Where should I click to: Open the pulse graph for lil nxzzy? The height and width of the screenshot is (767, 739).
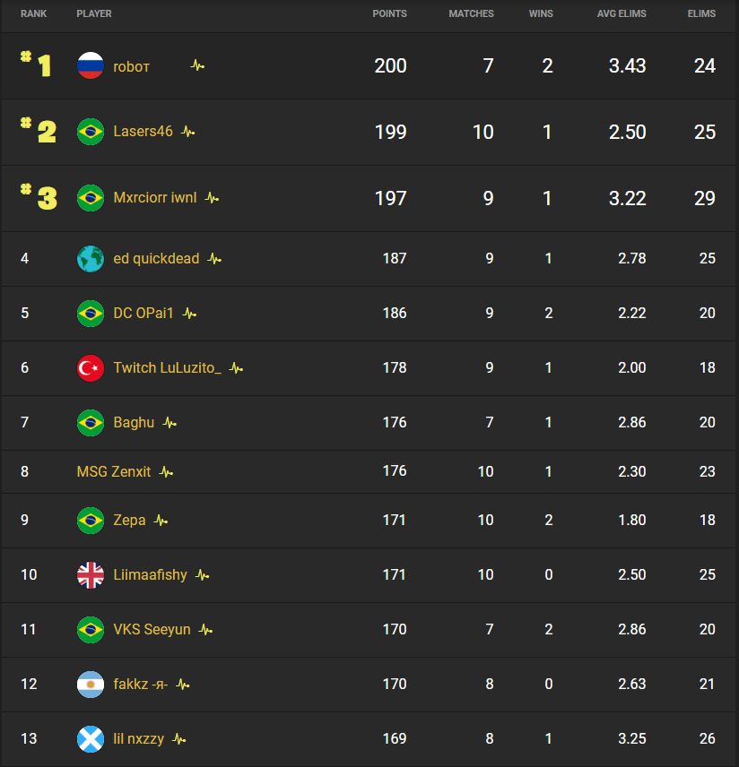click(x=178, y=739)
